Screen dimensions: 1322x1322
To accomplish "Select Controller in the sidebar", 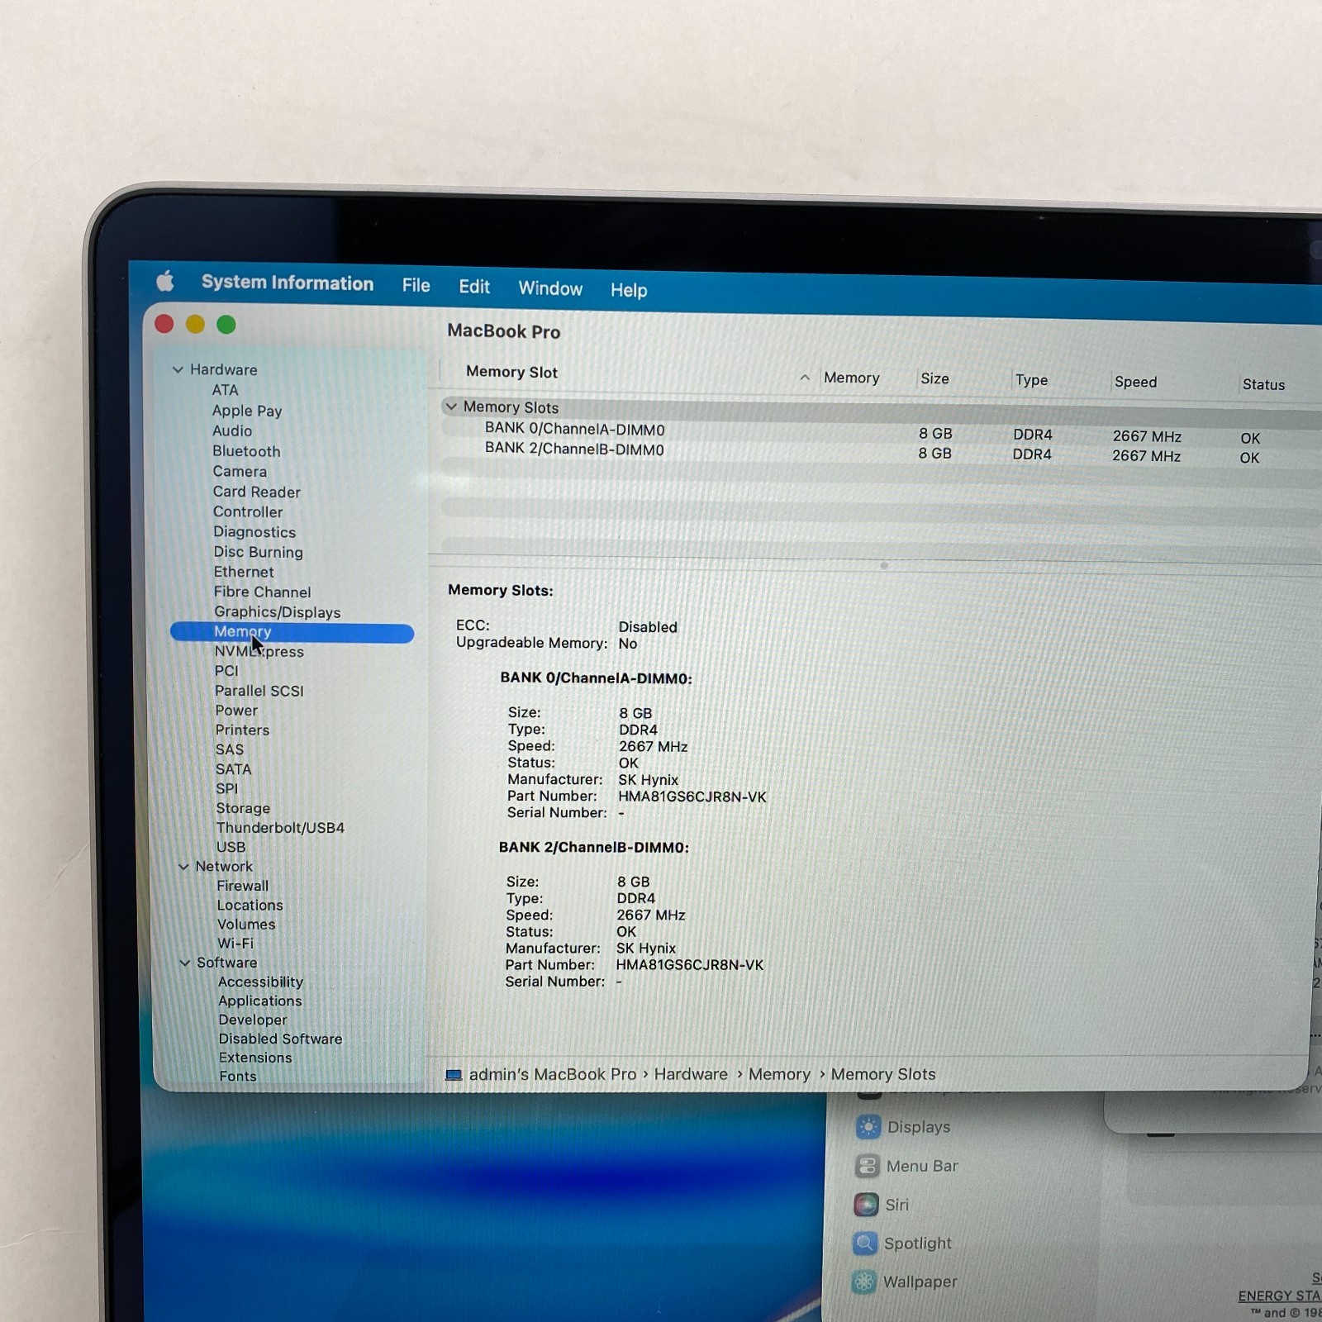I will click(248, 511).
